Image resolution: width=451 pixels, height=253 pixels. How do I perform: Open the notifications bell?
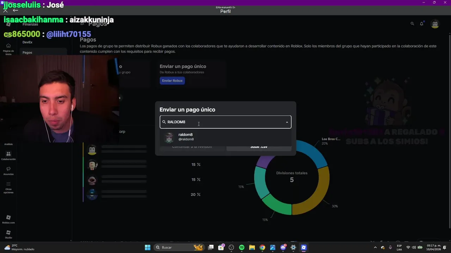pos(422,24)
